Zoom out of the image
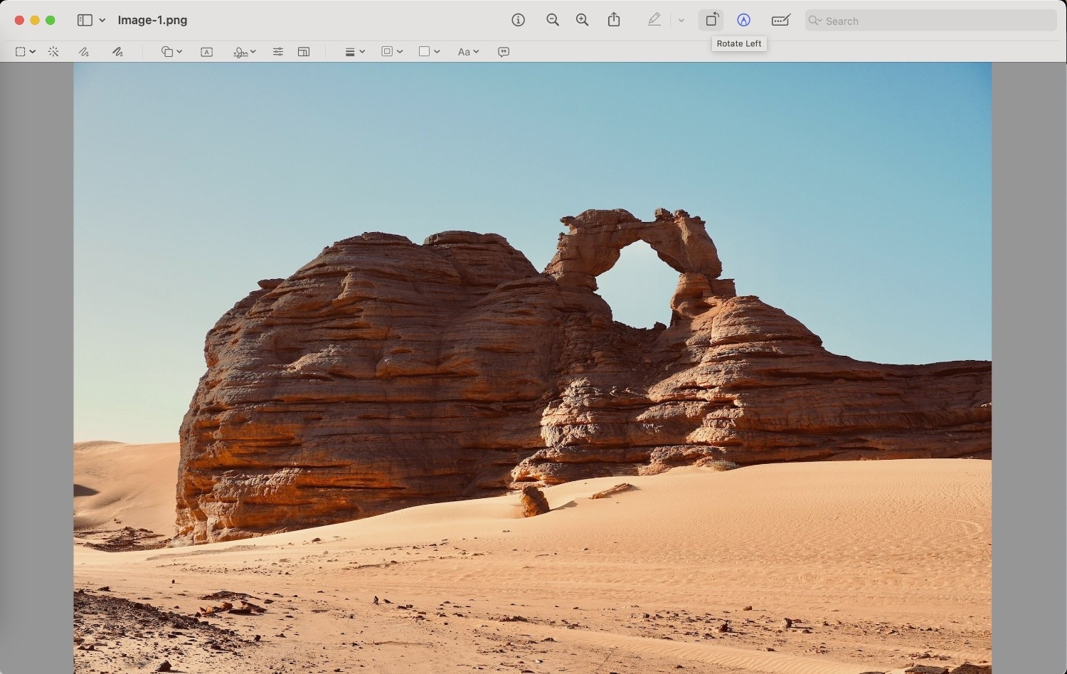This screenshot has width=1067, height=674. point(553,20)
